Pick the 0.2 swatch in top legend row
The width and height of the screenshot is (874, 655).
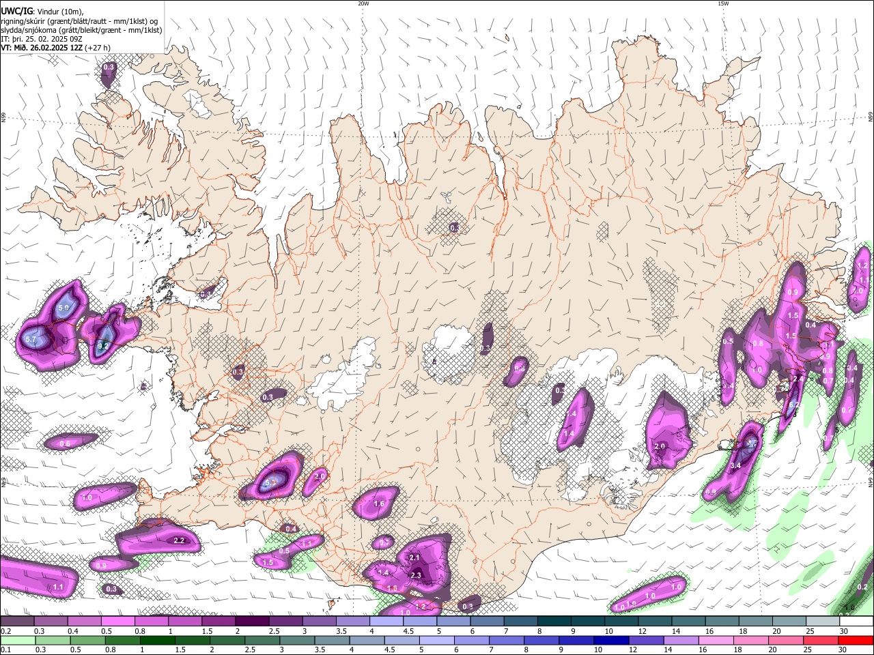click(x=17, y=622)
